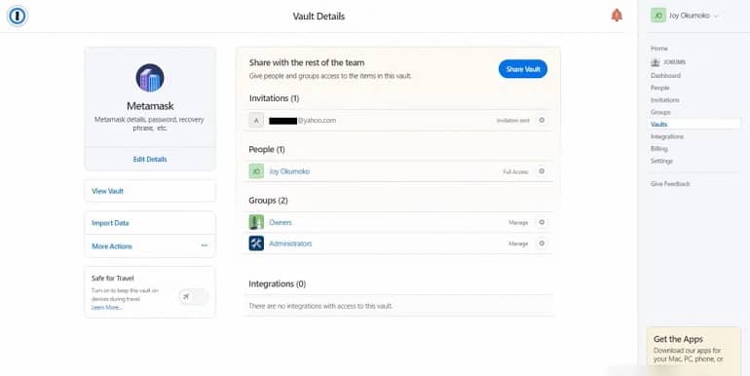
Task: Open gear settings for the Owners group
Action: pos(542,222)
